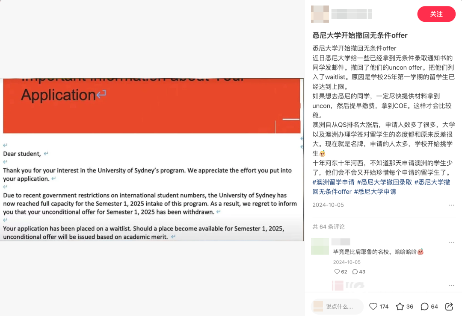This screenshot has width=462, height=316.
Task: Open the #澳洲留学申请 hashtag
Action: [334, 182]
